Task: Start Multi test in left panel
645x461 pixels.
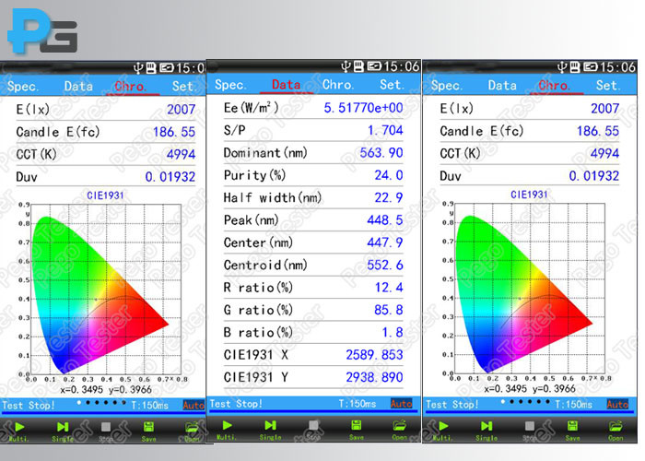Action: [19, 431]
